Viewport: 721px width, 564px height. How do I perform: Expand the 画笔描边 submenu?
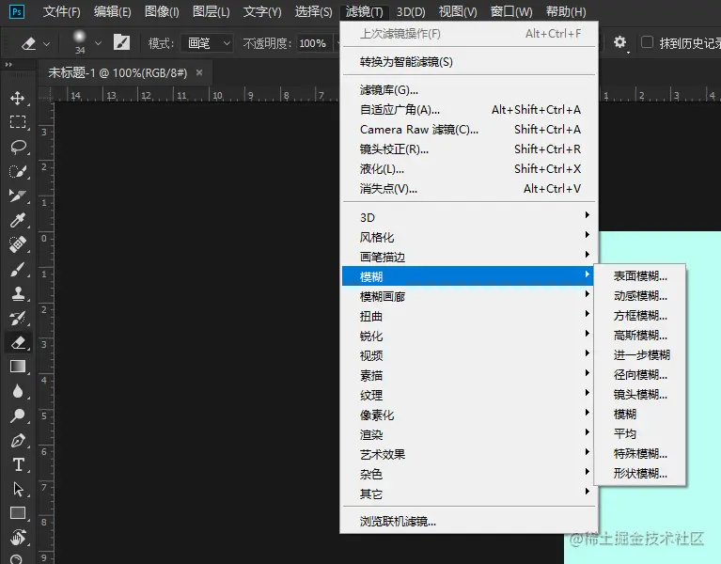point(468,257)
